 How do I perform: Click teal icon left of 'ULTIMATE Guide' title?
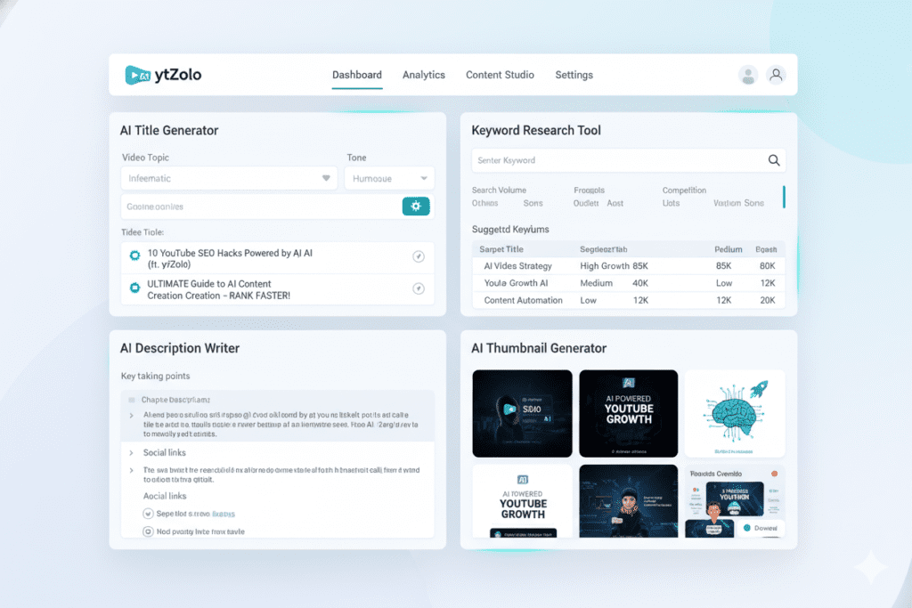tap(134, 288)
